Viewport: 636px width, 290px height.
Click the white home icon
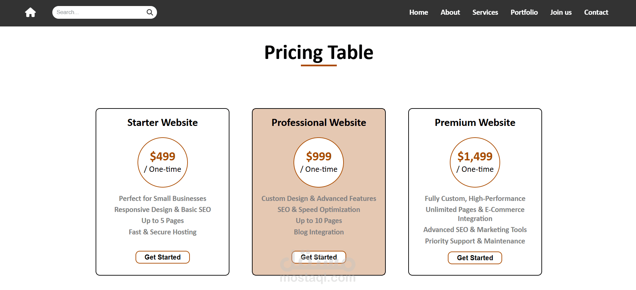[x=30, y=12]
